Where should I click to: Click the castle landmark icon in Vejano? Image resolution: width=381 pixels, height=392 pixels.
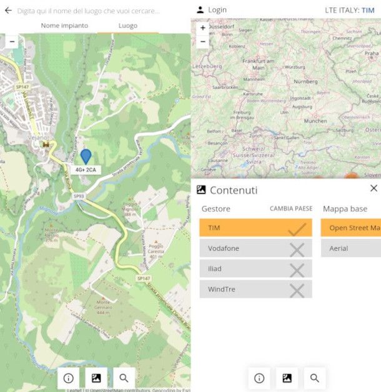point(46,144)
